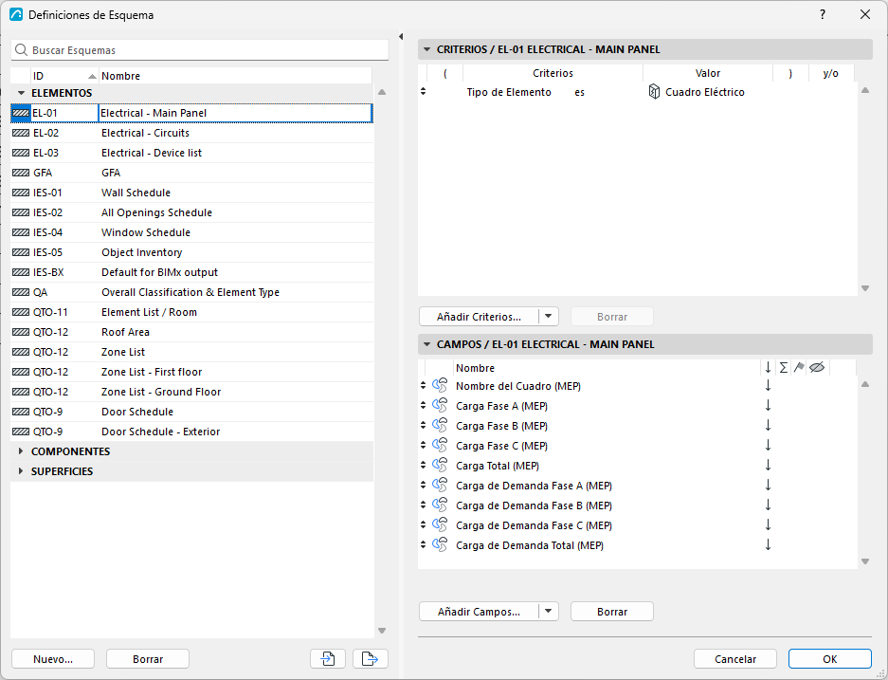Click the Nuevo... button
This screenshot has height=680, width=888.
click(53, 659)
